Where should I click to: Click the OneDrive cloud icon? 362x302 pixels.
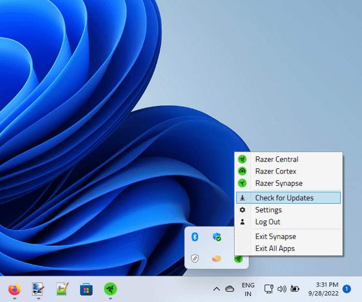[230, 289]
